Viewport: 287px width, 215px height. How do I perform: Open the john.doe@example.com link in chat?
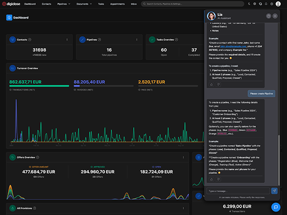(x=233, y=46)
